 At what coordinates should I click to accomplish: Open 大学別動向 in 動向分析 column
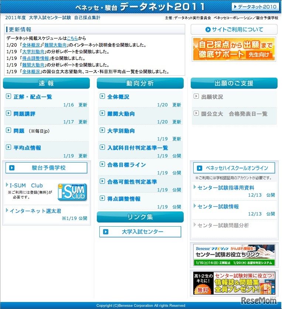[121, 131]
